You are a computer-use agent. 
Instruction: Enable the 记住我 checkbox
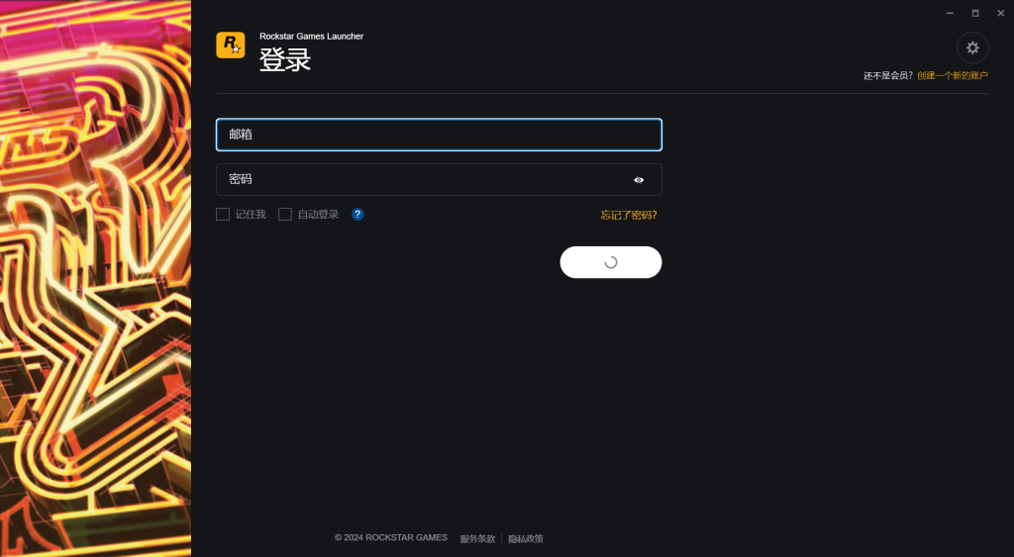(x=223, y=215)
